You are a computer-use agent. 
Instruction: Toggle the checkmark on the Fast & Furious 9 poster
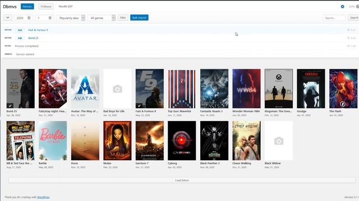139,106
